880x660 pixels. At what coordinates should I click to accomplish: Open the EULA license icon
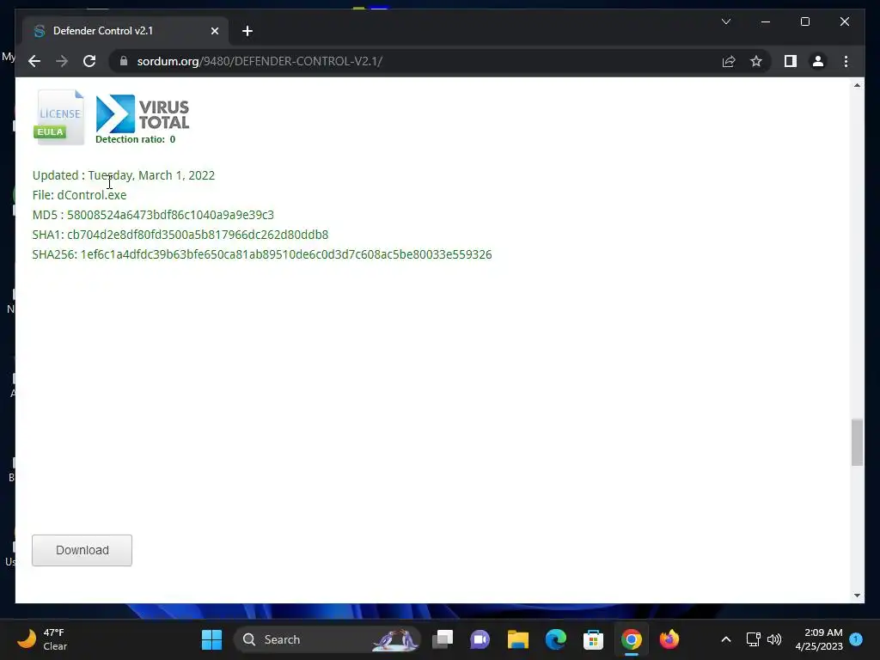[x=59, y=117]
